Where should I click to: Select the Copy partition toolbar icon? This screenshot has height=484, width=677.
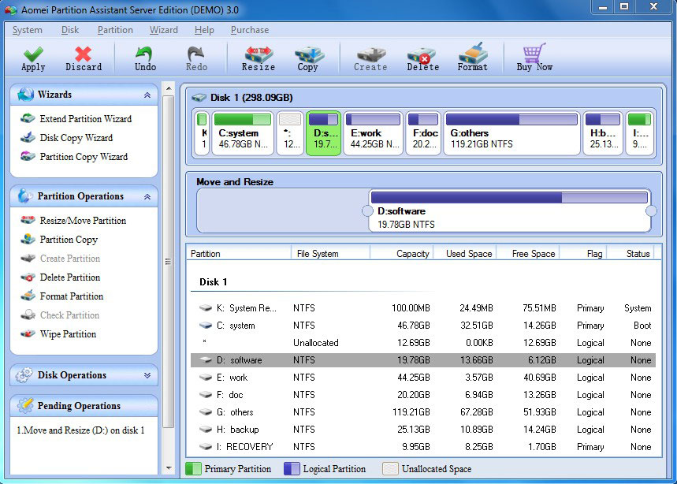tap(307, 57)
